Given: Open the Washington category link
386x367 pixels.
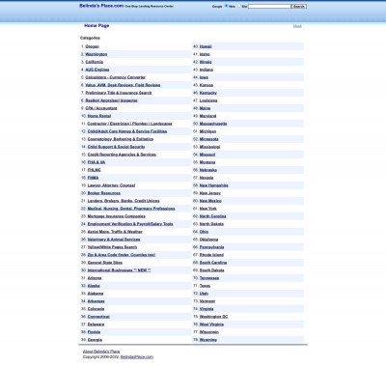Looking at the screenshot, I should point(96,54).
